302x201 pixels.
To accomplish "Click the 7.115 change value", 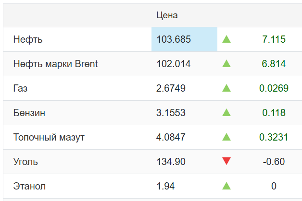I will [x=274, y=39].
